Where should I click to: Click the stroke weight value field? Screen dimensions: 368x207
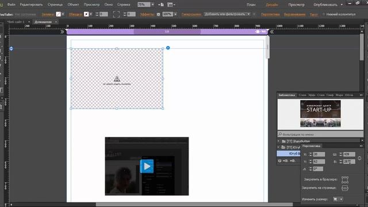pyautogui.click(x=103, y=14)
